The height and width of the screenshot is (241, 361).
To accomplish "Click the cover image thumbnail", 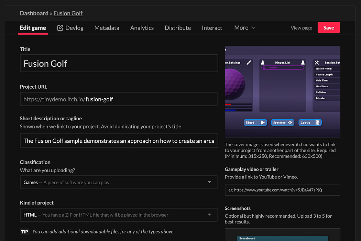I will (x=283, y=92).
